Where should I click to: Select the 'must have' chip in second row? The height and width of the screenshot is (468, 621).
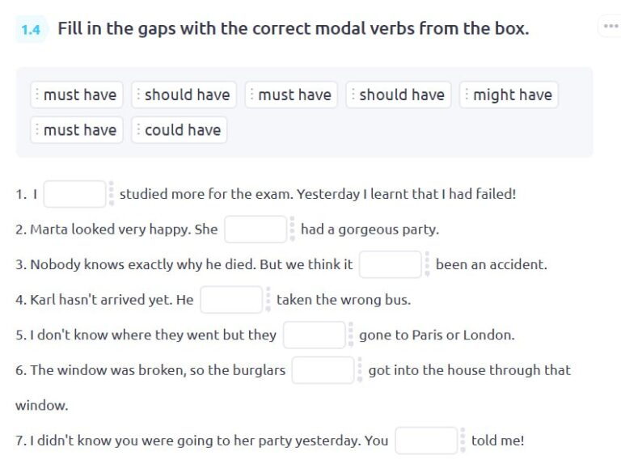point(77,129)
